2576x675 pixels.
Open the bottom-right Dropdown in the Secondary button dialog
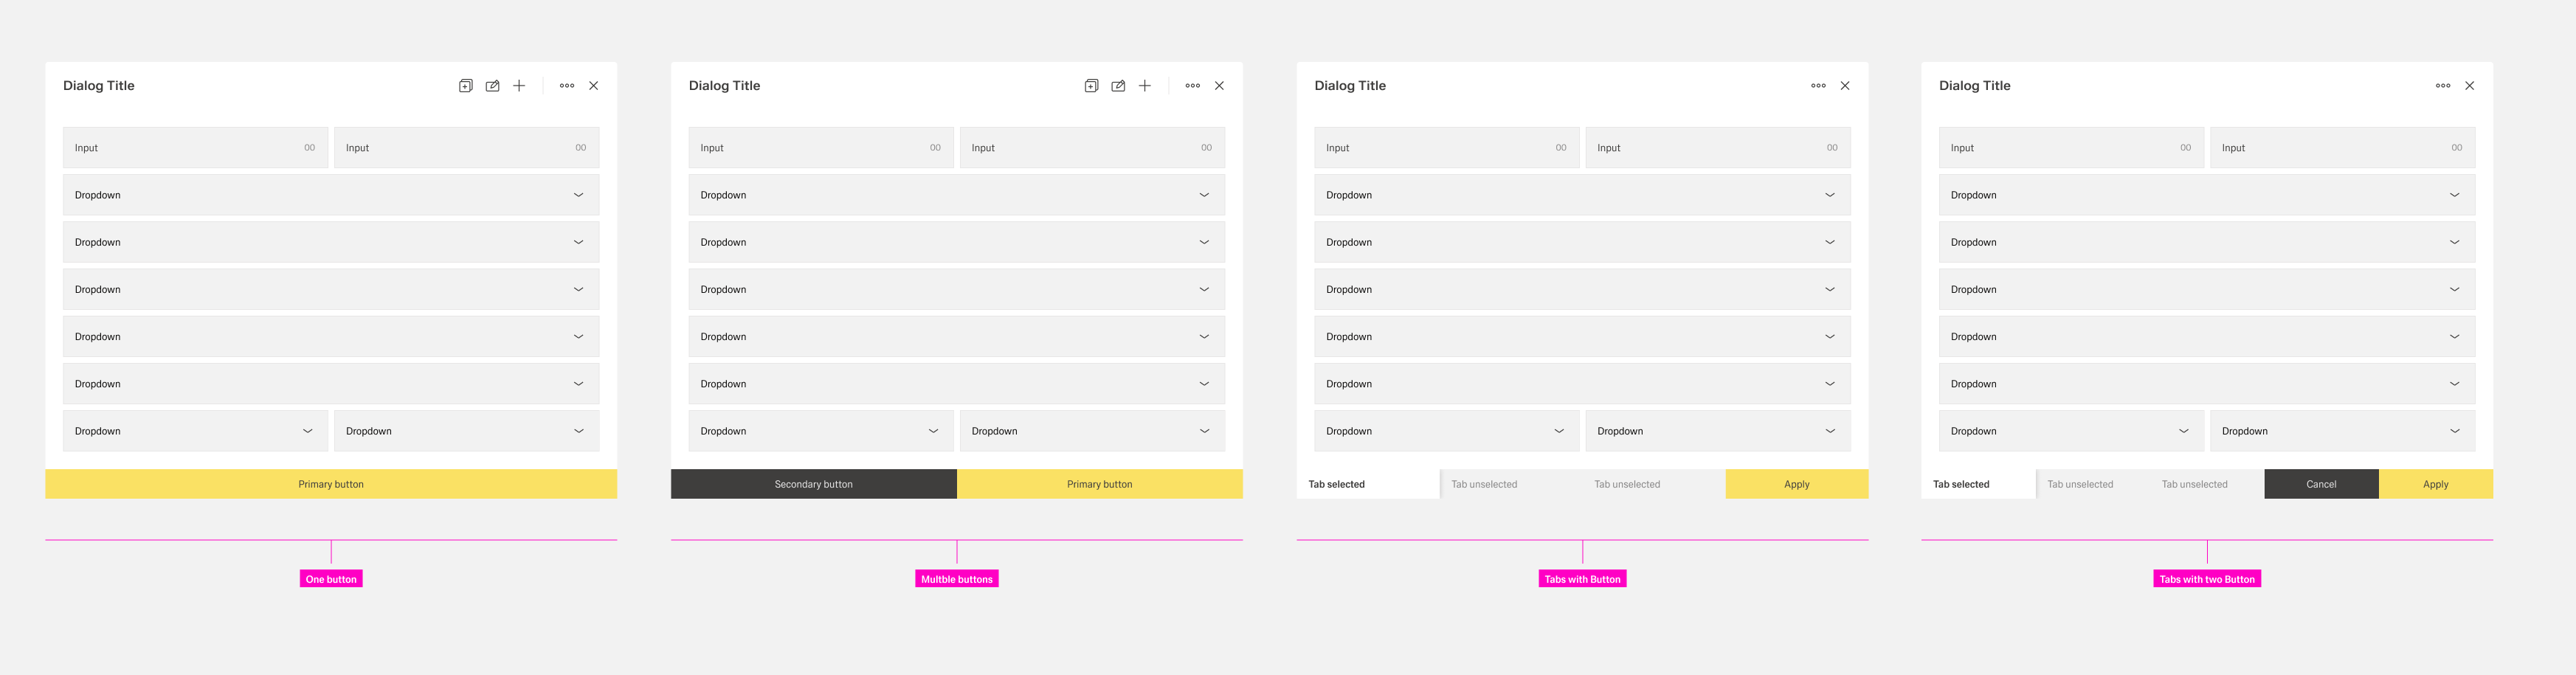pyautogui.click(x=1092, y=431)
